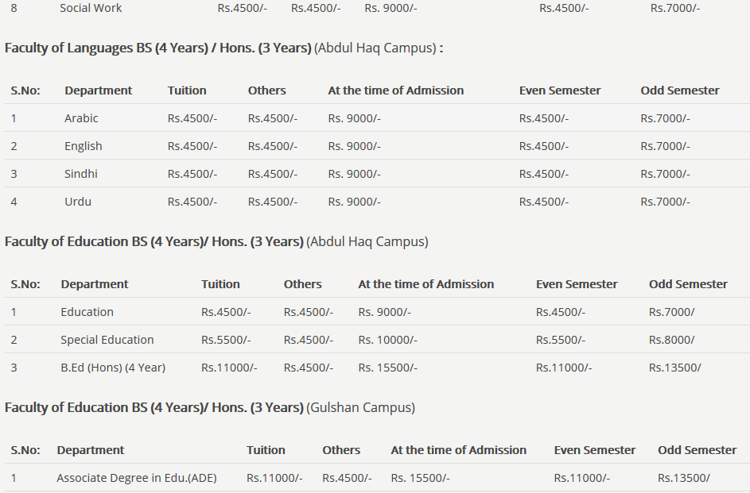
Task: Select the English department row name
Action: (84, 146)
